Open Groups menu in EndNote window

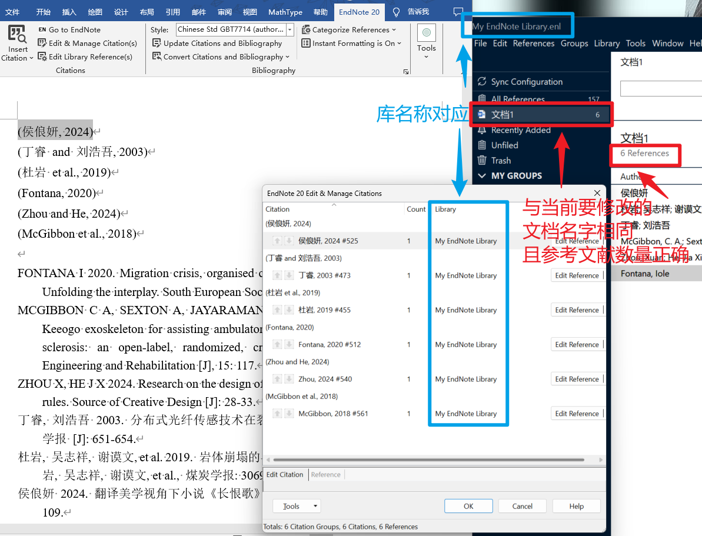coord(574,44)
